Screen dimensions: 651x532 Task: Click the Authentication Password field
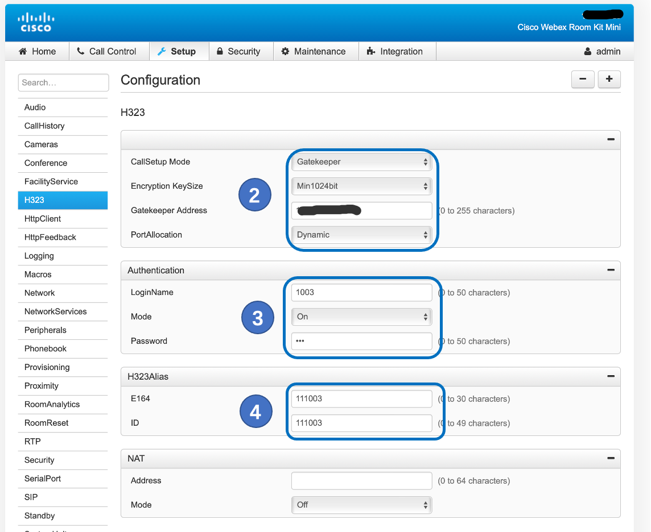(361, 341)
